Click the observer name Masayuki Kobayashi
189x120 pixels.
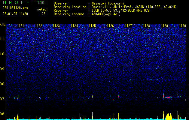108,3
